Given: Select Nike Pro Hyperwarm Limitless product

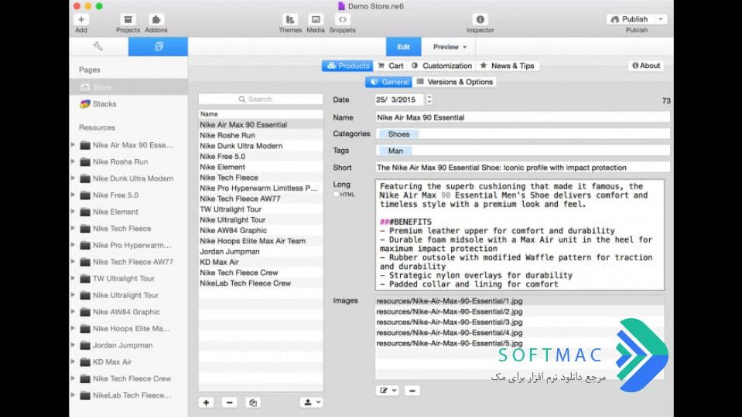Looking at the screenshot, I should 261,188.
